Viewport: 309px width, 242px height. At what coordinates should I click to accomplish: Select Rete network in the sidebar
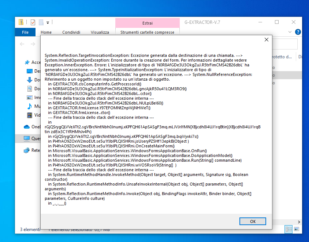32,150
